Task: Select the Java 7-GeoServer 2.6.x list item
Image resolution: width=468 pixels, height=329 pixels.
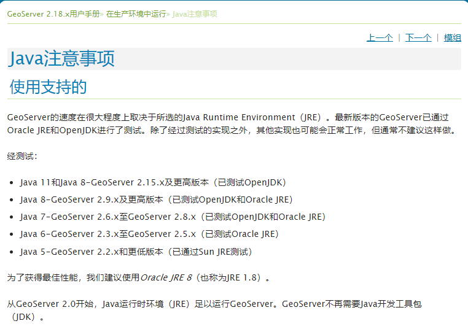Action: (x=173, y=217)
